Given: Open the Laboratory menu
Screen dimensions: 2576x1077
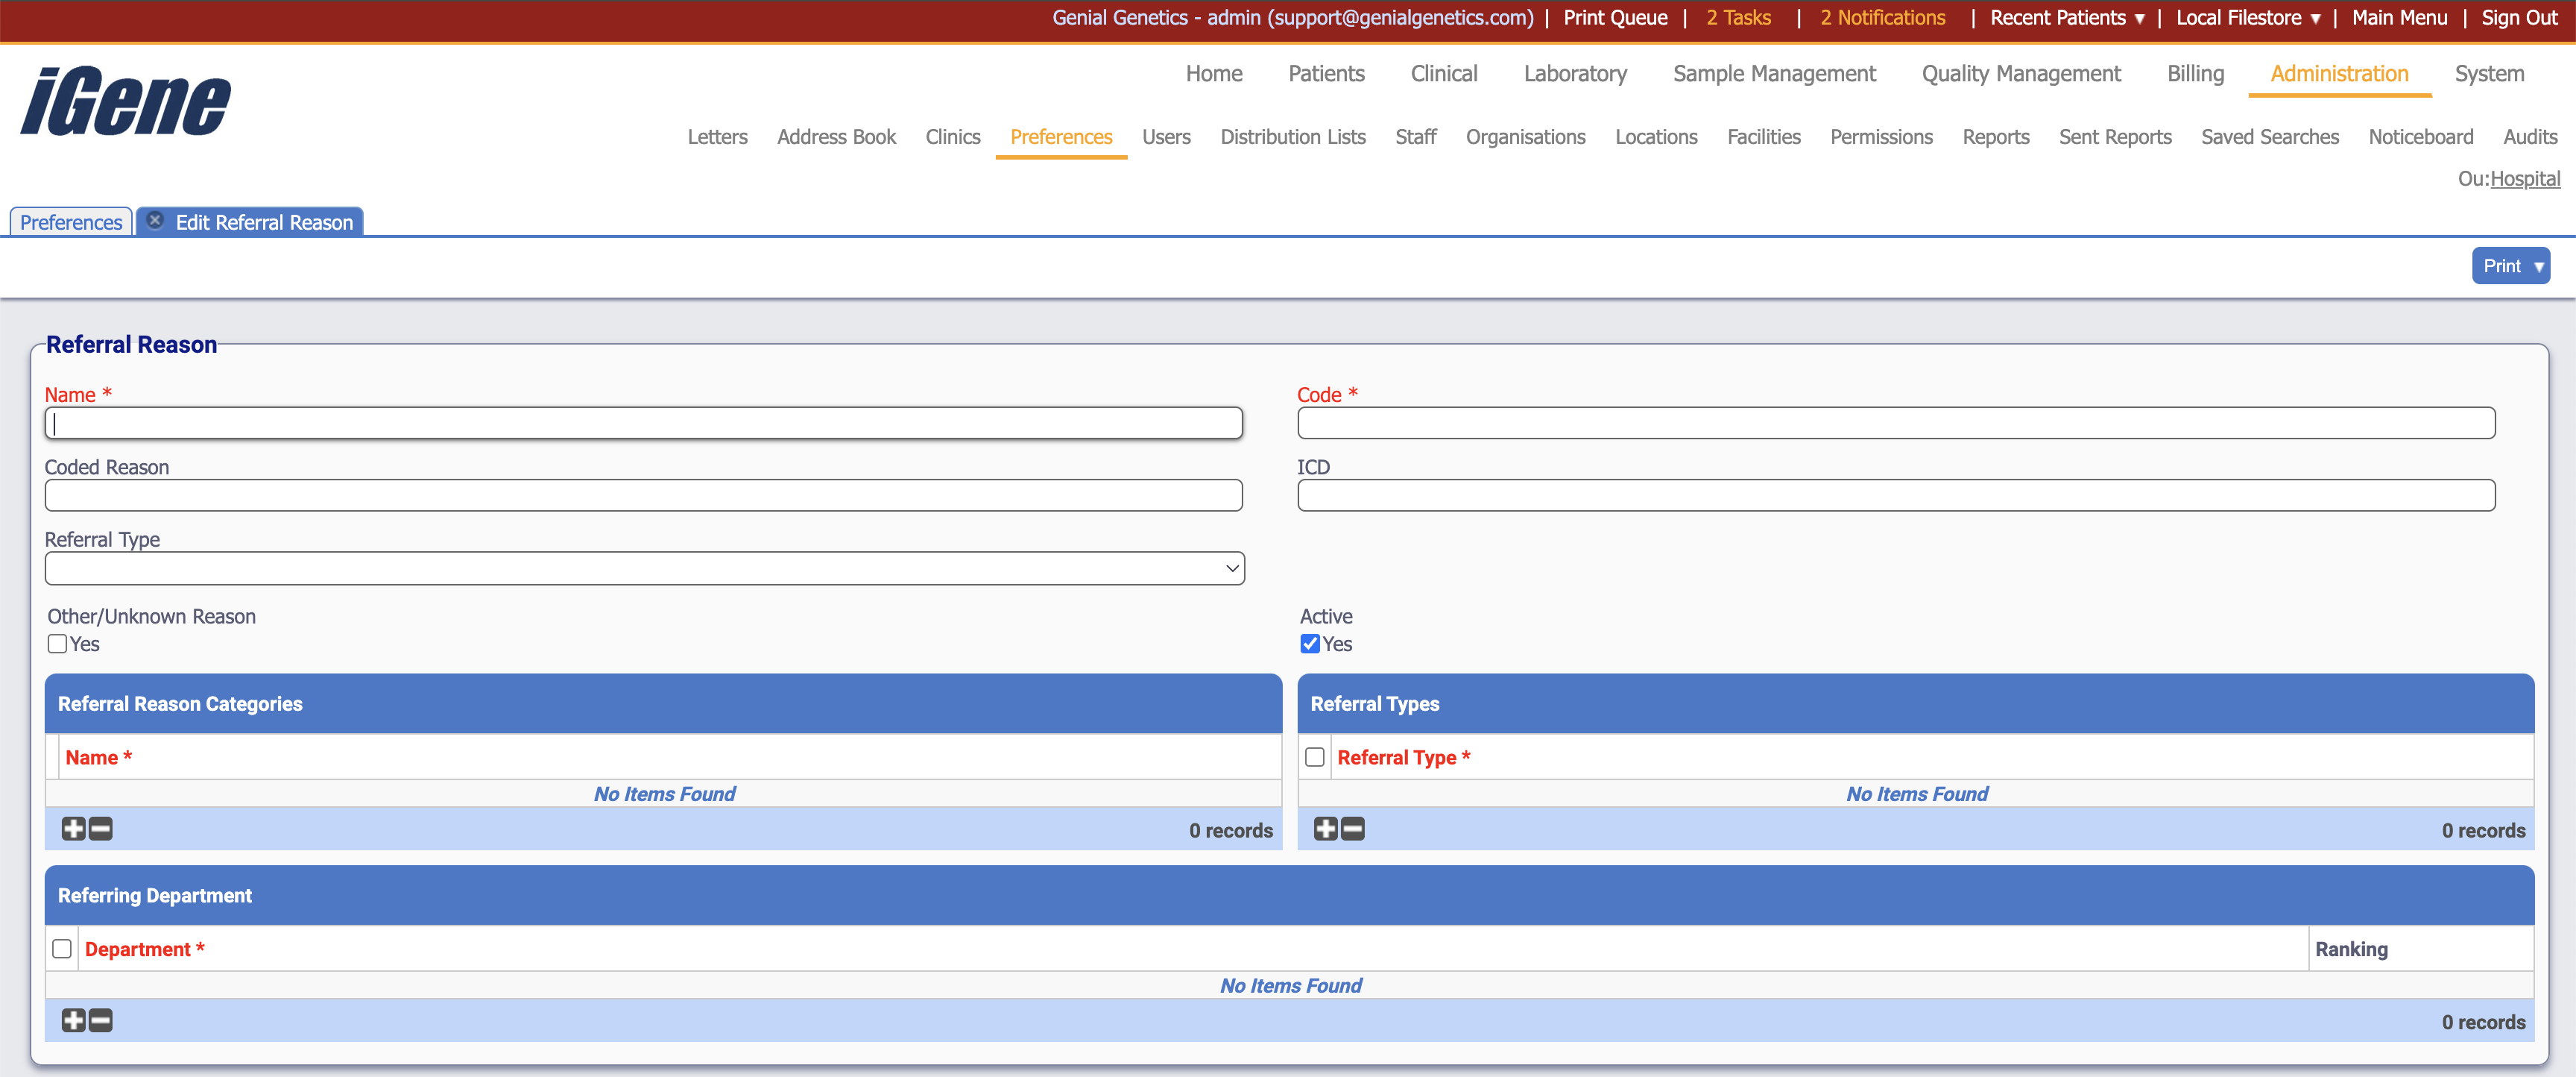Looking at the screenshot, I should [x=1575, y=73].
